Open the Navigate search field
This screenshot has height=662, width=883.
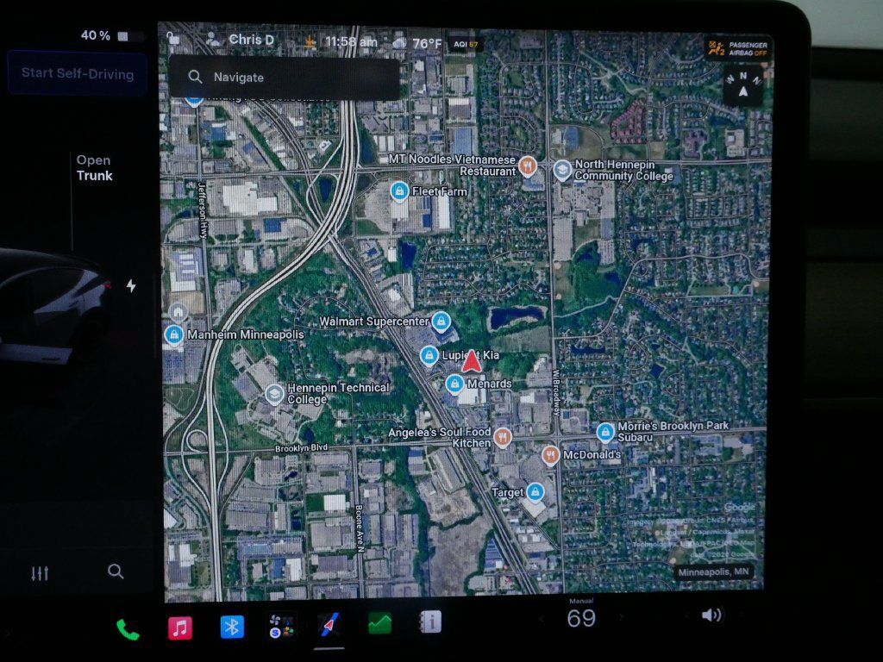[x=285, y=78]
